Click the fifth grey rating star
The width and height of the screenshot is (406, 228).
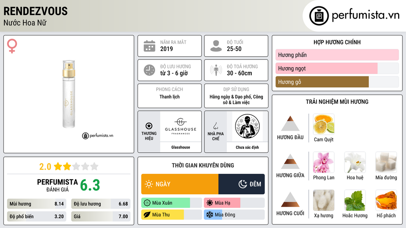pos(94,166)
